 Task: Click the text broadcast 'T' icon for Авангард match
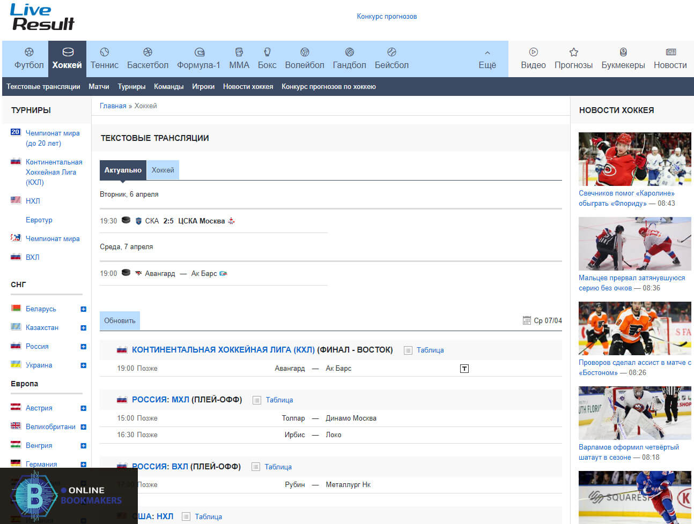click(x=464, y=369)
